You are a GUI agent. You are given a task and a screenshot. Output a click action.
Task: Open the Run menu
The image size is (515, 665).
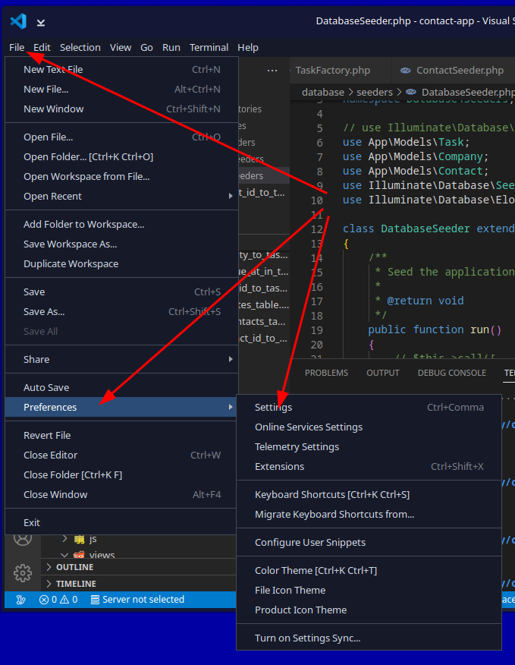(x=171, y=48)
